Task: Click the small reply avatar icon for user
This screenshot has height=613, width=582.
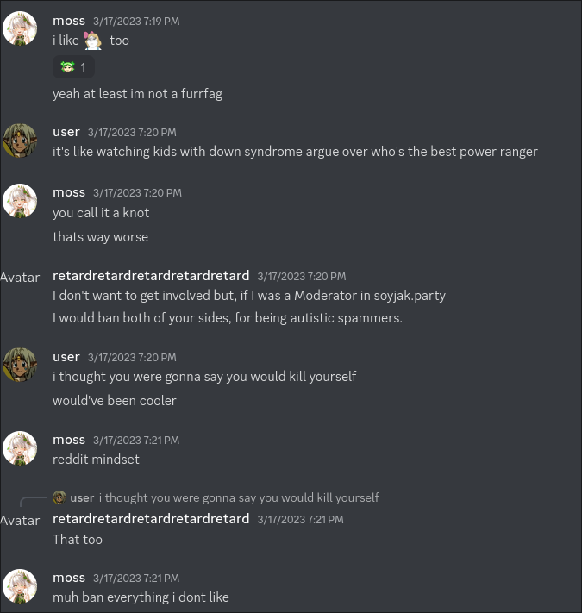Action: [59, 497]
